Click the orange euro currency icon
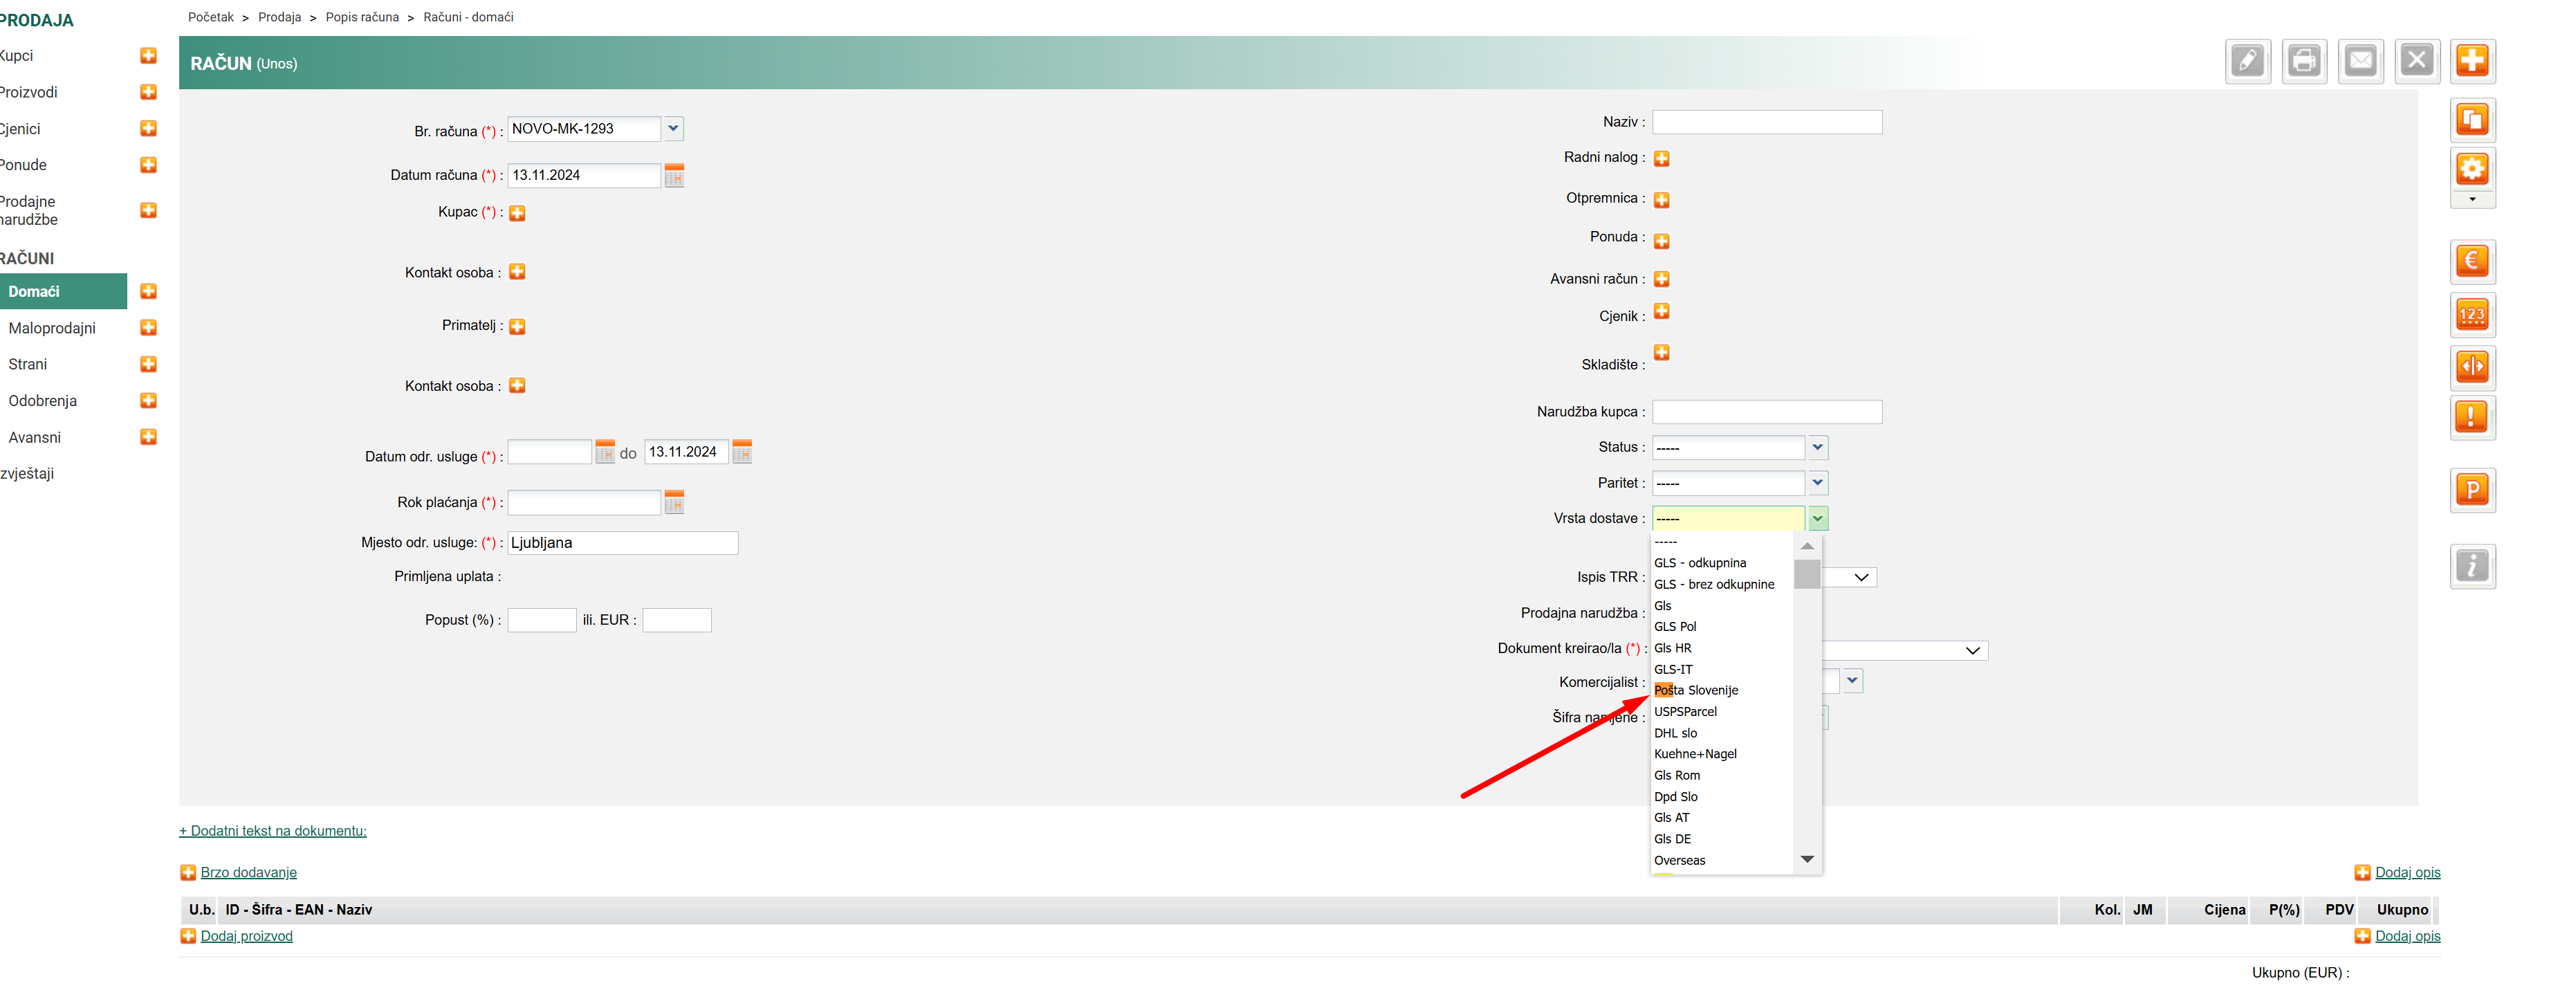 pos(2472,262)
